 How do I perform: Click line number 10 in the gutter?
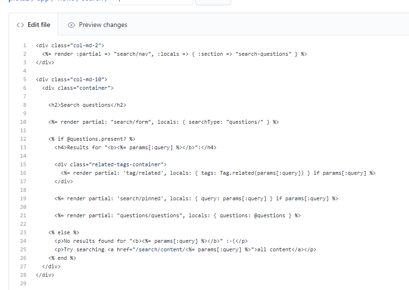[x=24, y=121]
